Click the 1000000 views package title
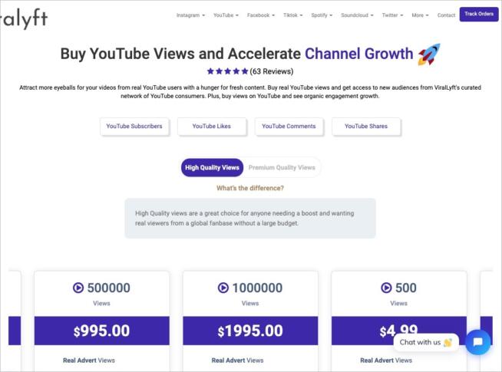The width and height of the screenshot is (502, 372). point(257,288)
